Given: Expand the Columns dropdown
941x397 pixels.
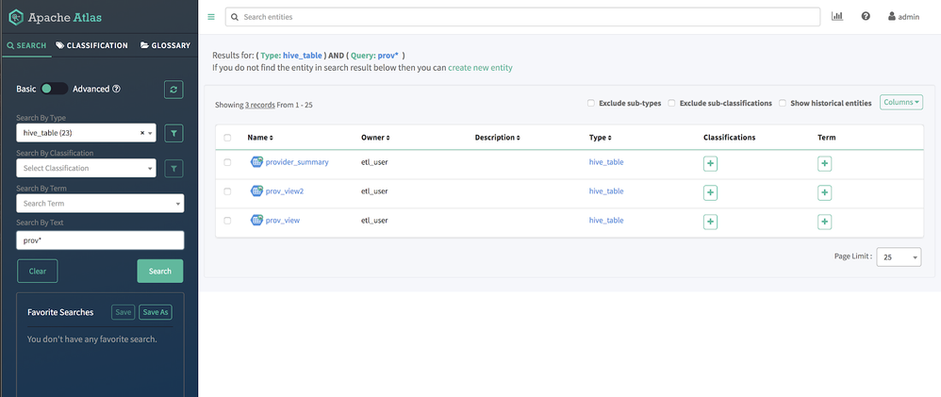Looking at the screenshot, I should 900,102.
